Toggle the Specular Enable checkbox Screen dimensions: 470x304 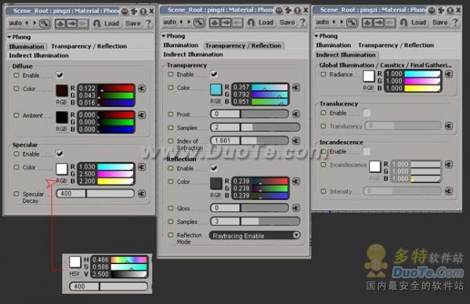60,154
